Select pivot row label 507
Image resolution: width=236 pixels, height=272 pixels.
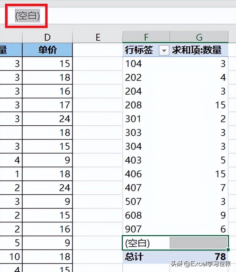(133, 201)
